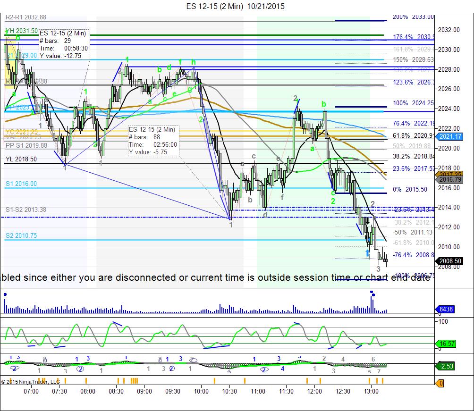Click the dark green -2.53 indicator marker
The width and height of the screenshot is (474, 411).
coord(446,366)
